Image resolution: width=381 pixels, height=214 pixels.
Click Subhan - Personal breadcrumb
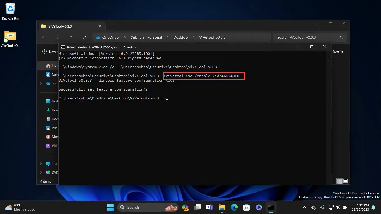point(146,37)
